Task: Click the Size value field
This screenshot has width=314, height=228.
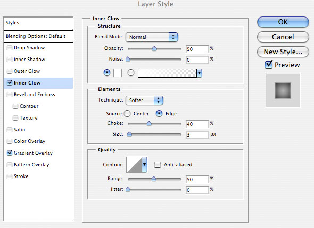Action: click(x=197, y=134)
